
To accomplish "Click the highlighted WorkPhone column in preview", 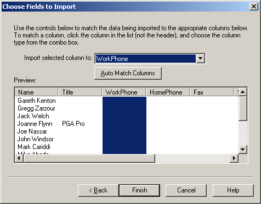I will click(x=124, y=125).
